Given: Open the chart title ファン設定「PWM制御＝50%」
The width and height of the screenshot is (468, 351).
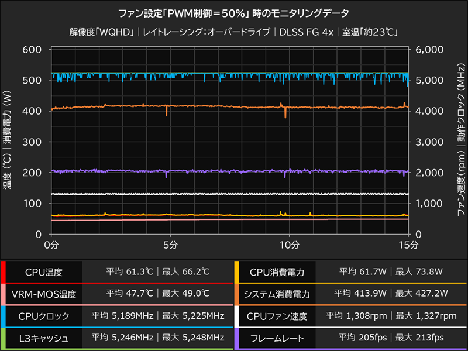Looking at the screenshot, I should click(234, 12).
